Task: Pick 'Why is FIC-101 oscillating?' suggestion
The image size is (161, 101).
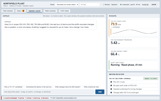Action: [x=13, y=87]
